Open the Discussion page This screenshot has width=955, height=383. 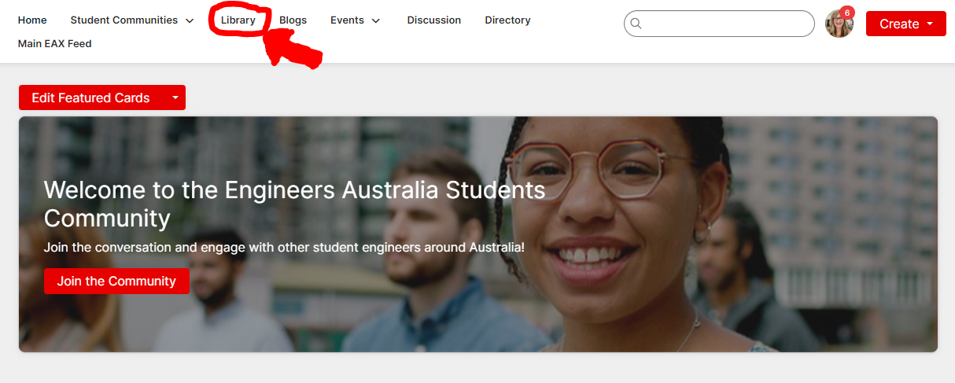434,20
